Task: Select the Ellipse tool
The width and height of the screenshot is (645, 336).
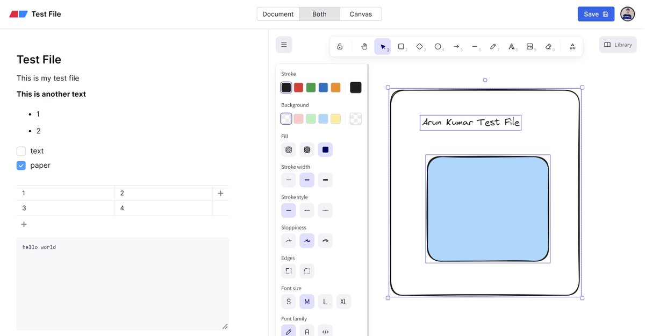Action: point(438,47)
